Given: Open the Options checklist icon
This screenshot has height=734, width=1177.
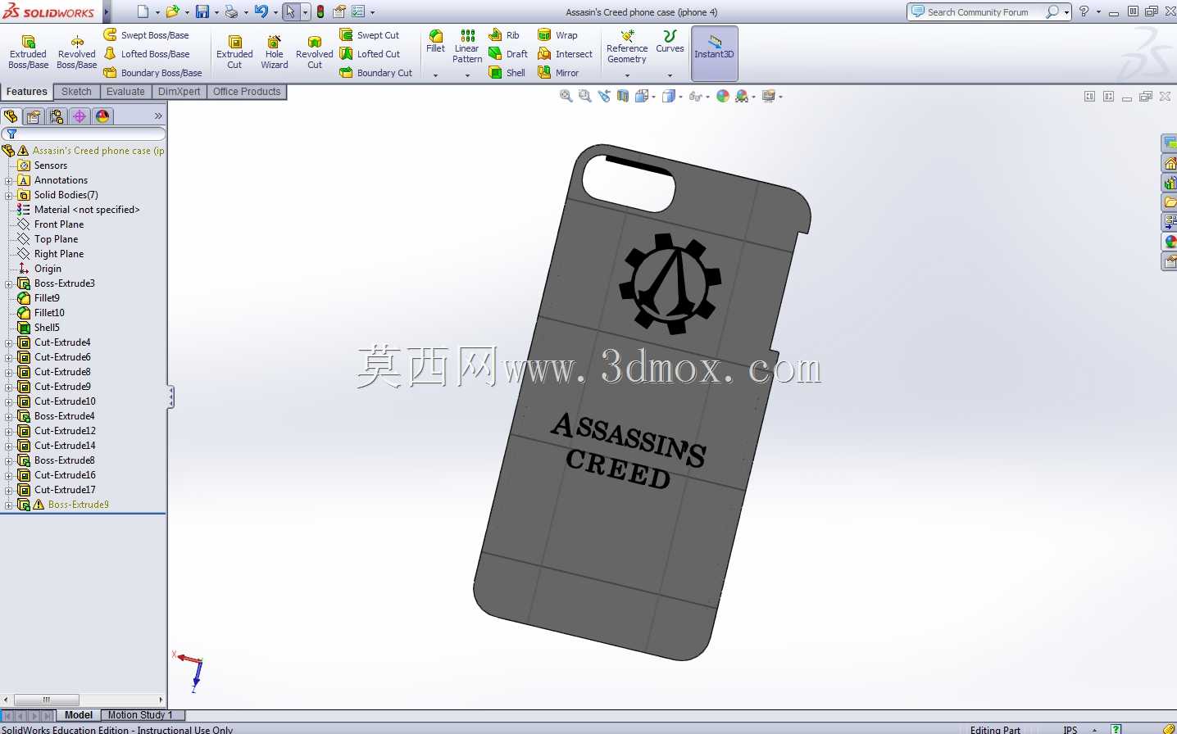Looking at the screenshot, I should (358, 11).
